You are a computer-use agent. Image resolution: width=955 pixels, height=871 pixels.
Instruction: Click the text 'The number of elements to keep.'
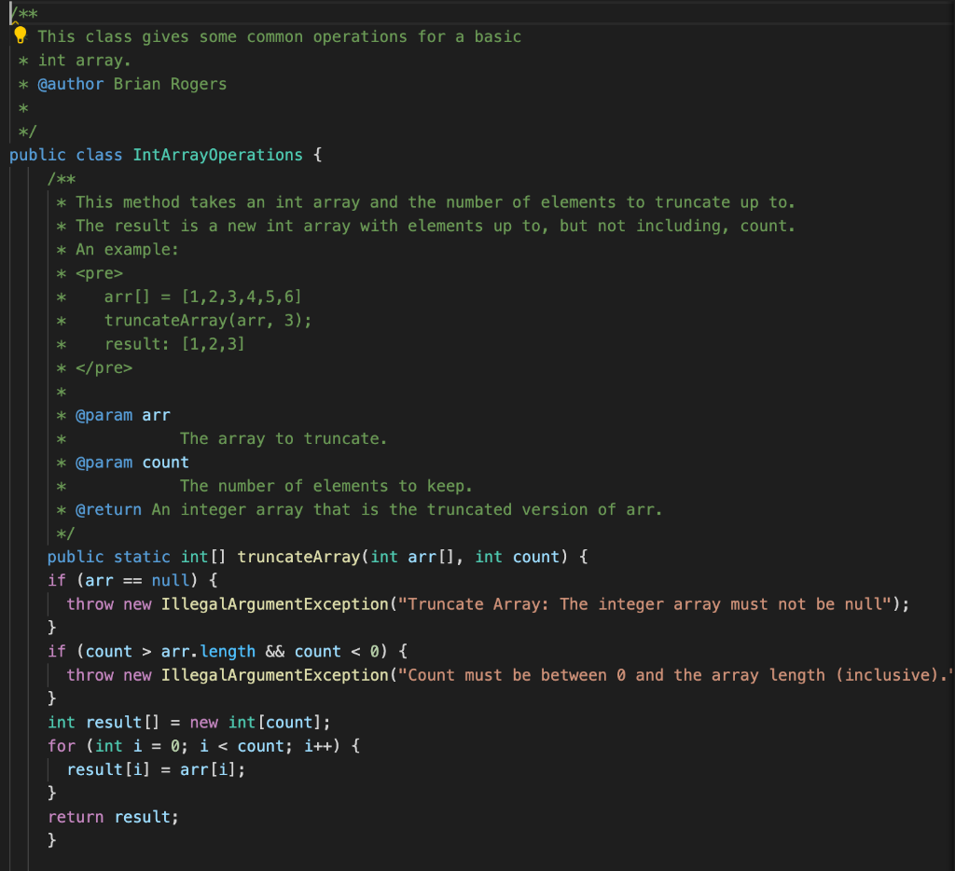[x=325, y=486]
